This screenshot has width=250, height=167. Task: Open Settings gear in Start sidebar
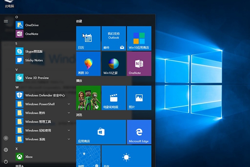tap(6, 150)
